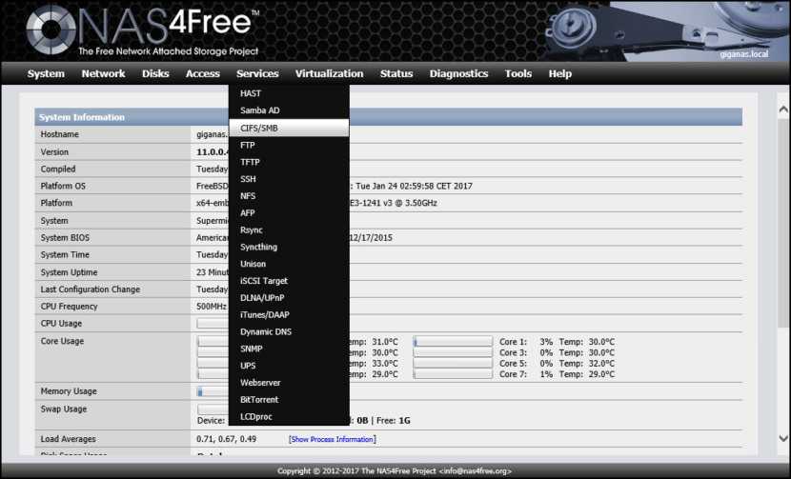Open the Network menu
Image resolution: width=791 pixels, height=479 pixels.
pos(103,73)
